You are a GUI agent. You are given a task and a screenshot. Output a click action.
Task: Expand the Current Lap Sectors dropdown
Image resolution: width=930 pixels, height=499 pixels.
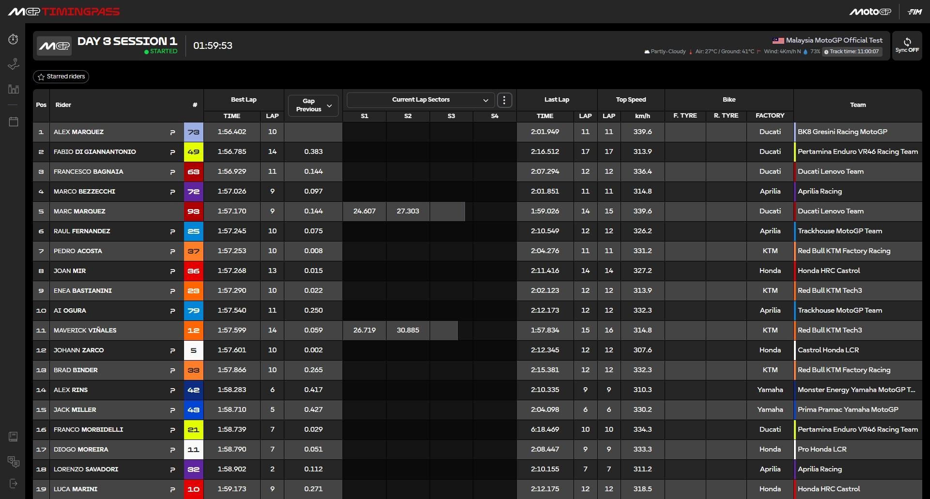[x=420, y=100]
